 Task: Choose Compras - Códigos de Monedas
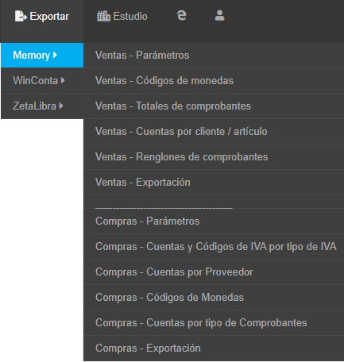click(214, 297)
